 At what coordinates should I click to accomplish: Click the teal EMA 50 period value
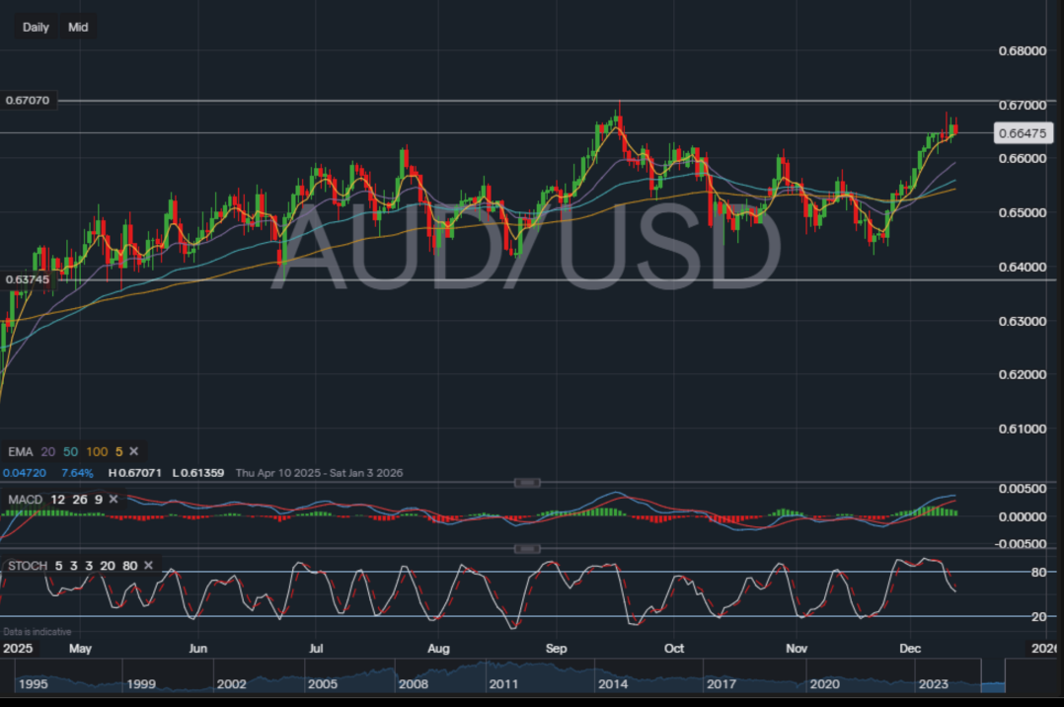coord(69,451)
